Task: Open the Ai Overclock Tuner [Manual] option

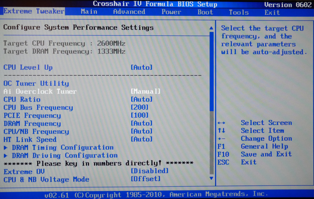Action: coord(145,91)
